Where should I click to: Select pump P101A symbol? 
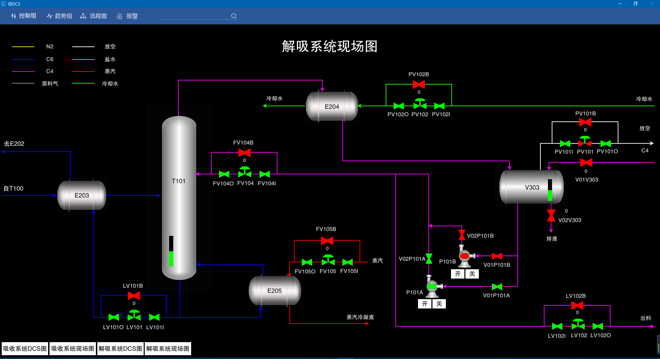[433, 286]
